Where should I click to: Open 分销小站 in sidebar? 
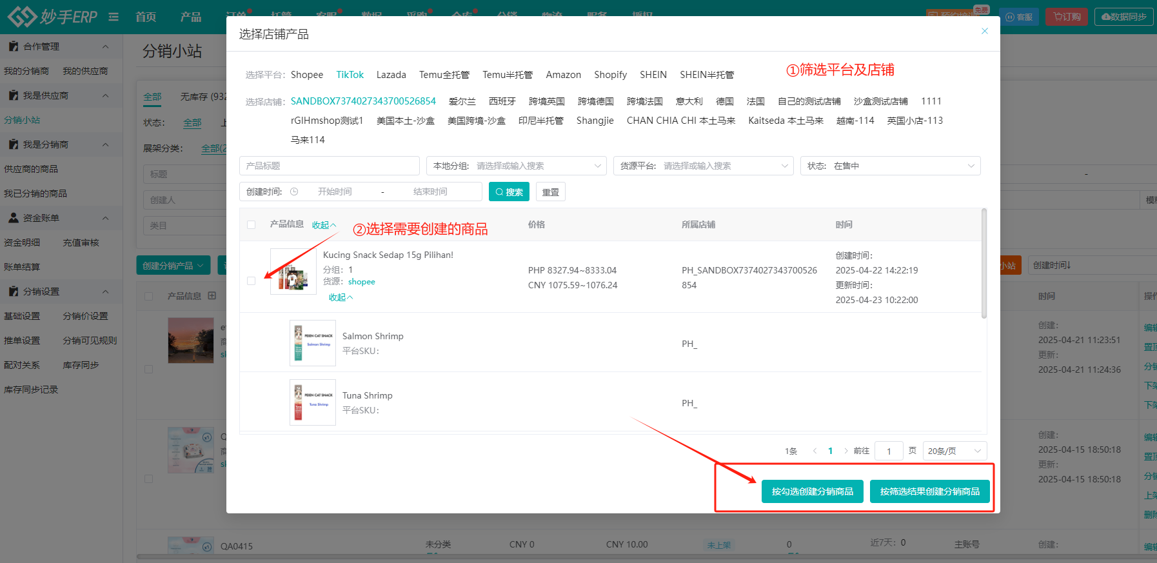click(22, 120)
